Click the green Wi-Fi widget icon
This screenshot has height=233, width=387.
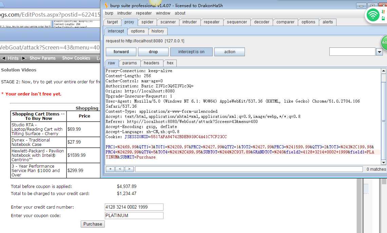tap(373, 15)
